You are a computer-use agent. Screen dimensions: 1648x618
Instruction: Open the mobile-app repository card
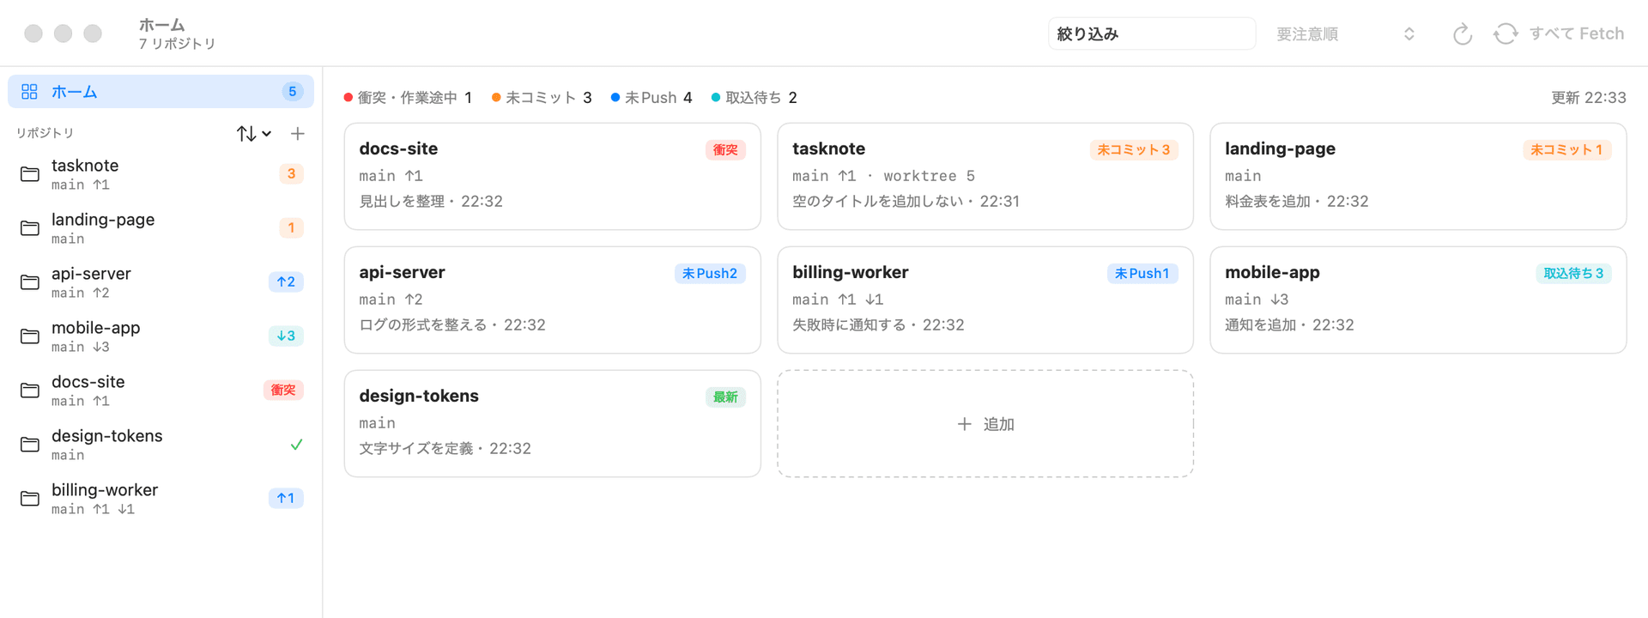(x=1418, y=300)
